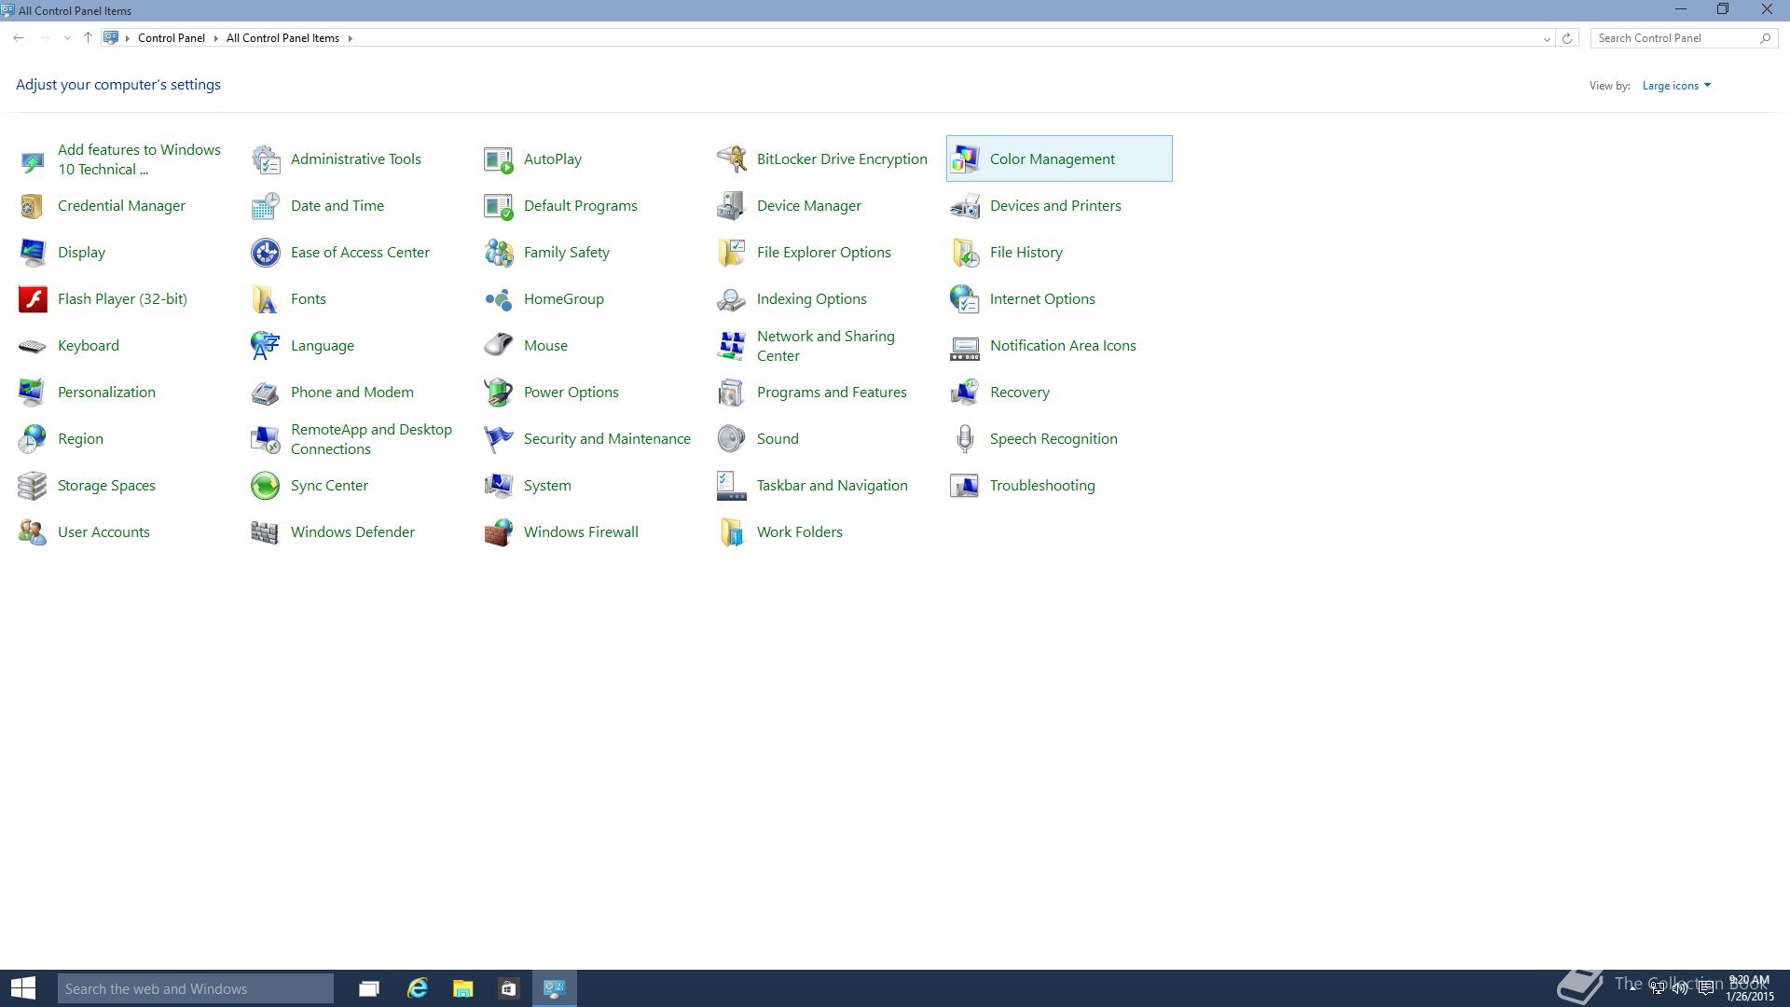
Task: Click Control Panel in the breadcrumb
Action: pos(172,38)
